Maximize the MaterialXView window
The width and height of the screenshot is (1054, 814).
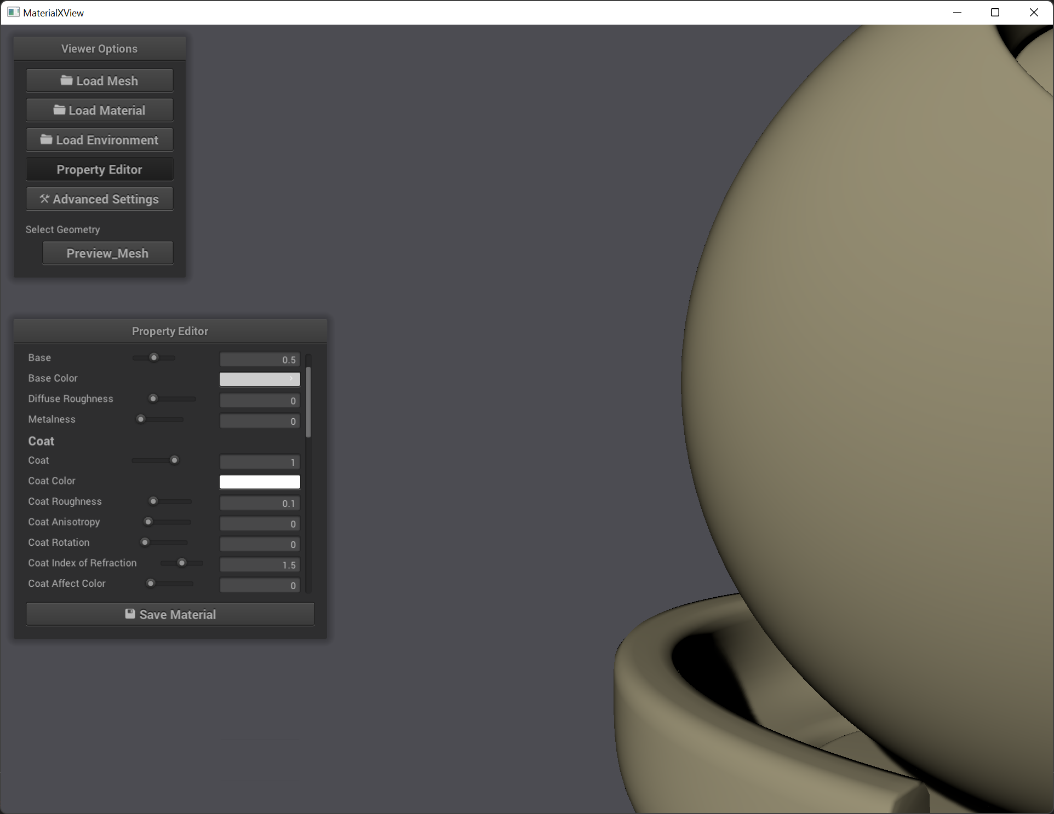995,12
